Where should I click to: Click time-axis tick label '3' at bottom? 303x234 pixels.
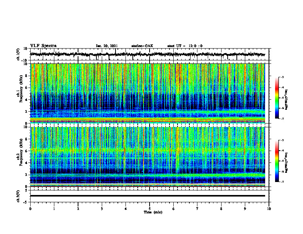(102, 209)
